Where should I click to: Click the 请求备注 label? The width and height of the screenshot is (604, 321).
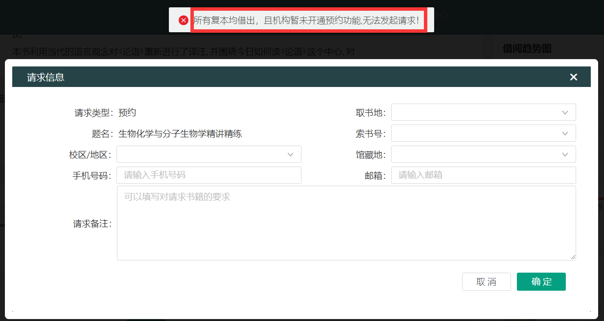coord(93,224)
